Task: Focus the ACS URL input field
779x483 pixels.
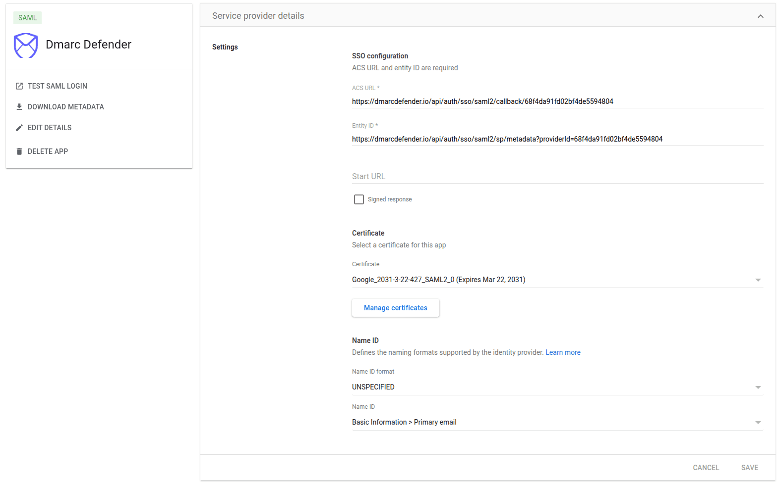Action: point(557,101)
